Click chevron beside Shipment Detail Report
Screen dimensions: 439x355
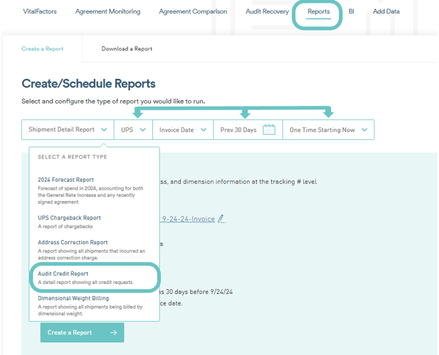point(104,130)
